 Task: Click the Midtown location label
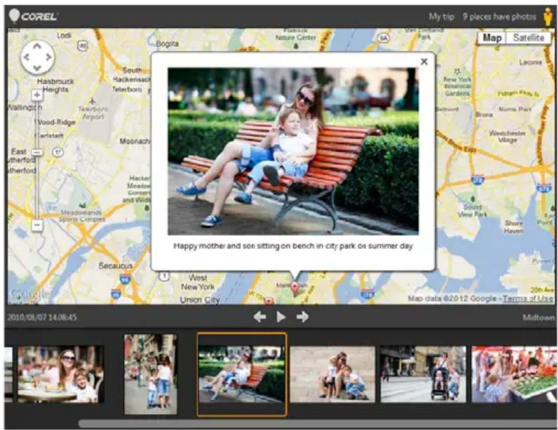[538, 317]
